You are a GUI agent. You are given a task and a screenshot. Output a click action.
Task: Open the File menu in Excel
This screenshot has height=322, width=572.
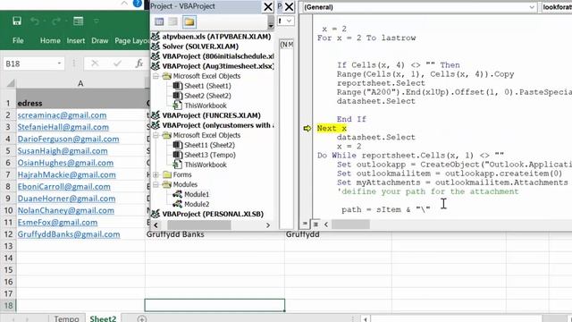pos(18,40)
